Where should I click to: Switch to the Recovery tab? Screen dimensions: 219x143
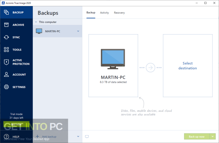(119, 13)
